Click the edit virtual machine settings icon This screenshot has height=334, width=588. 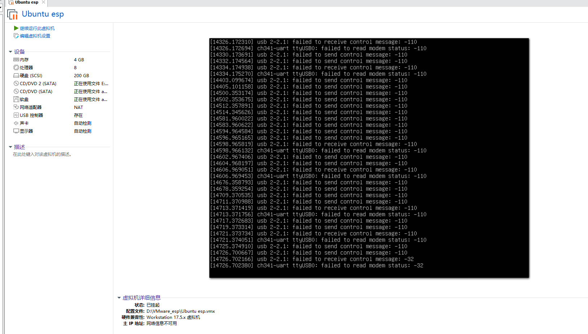[16, 36]
